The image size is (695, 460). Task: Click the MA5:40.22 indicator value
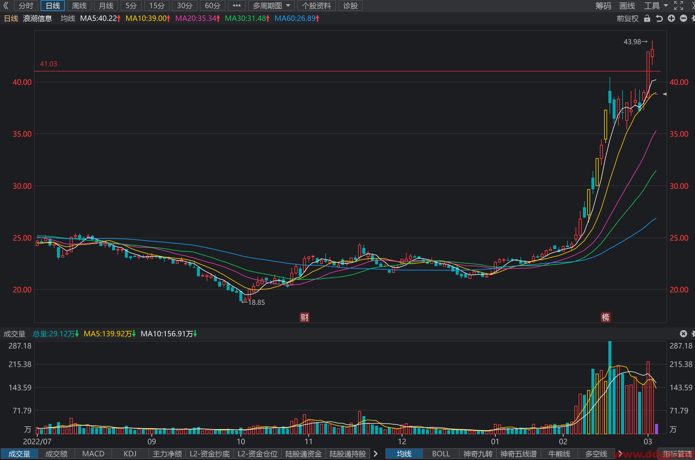[100, 18]
